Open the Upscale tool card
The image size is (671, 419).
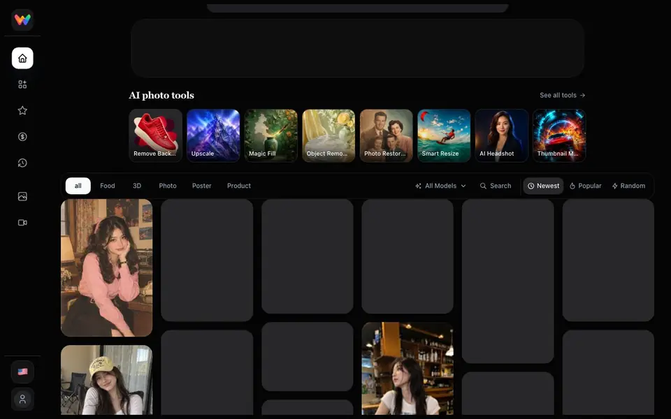coord(213,135)
